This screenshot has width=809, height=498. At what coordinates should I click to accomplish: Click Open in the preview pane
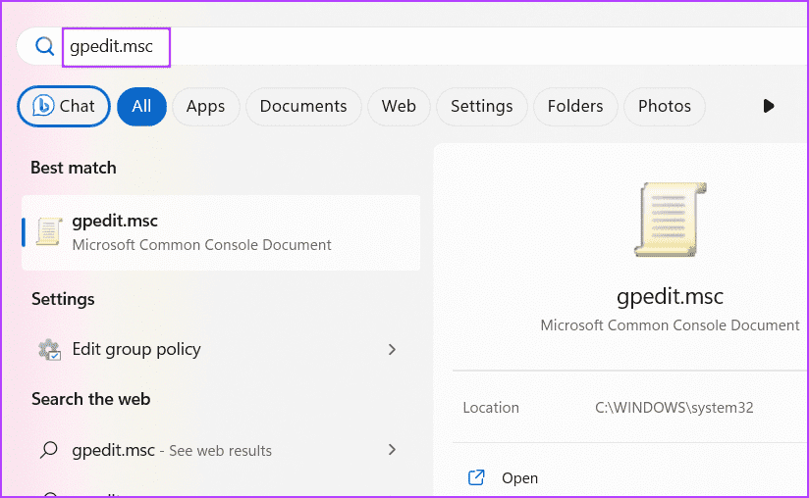click(519, 478)
